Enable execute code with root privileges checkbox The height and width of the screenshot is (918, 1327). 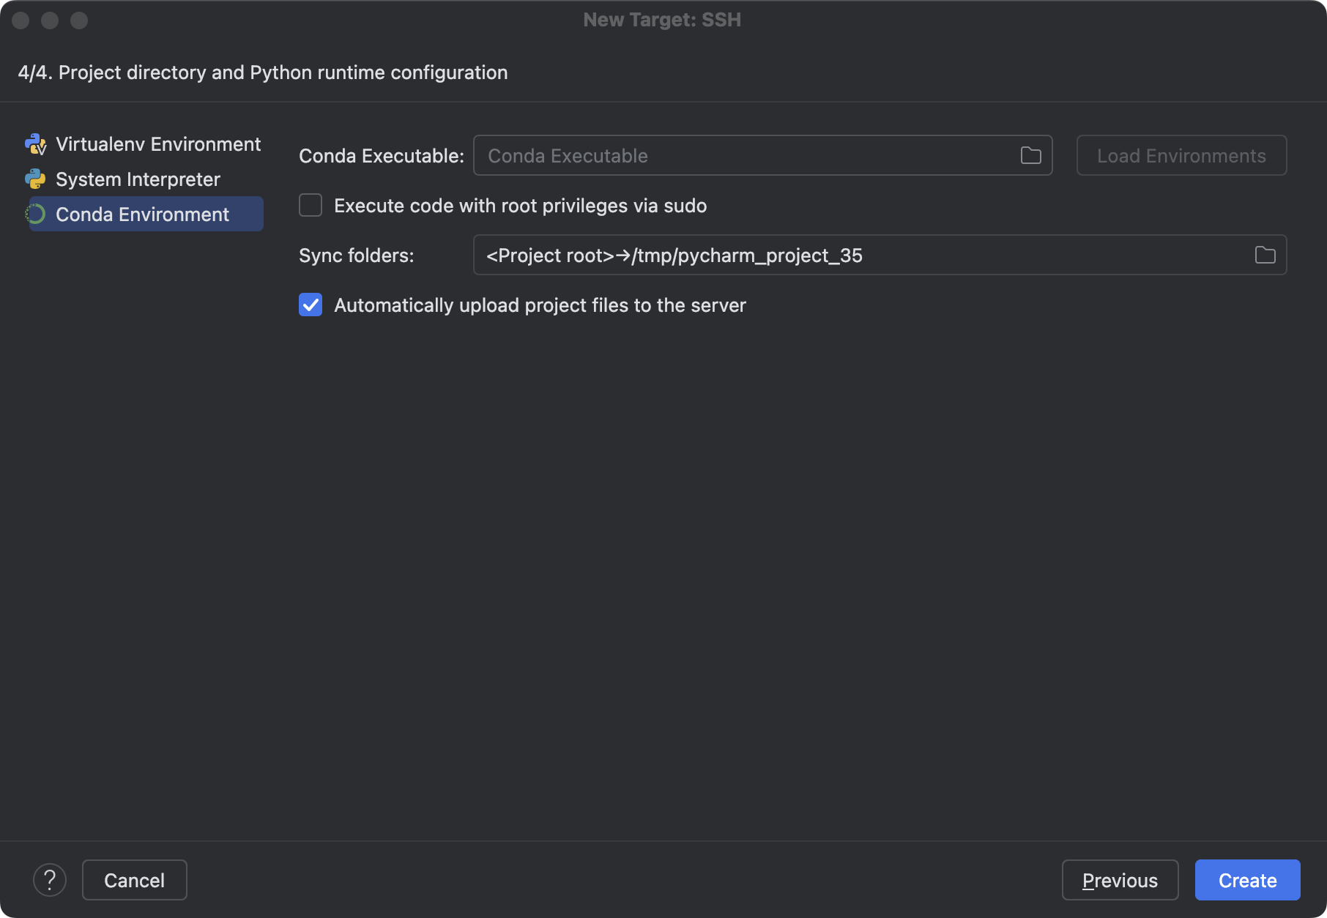point(311,206)
